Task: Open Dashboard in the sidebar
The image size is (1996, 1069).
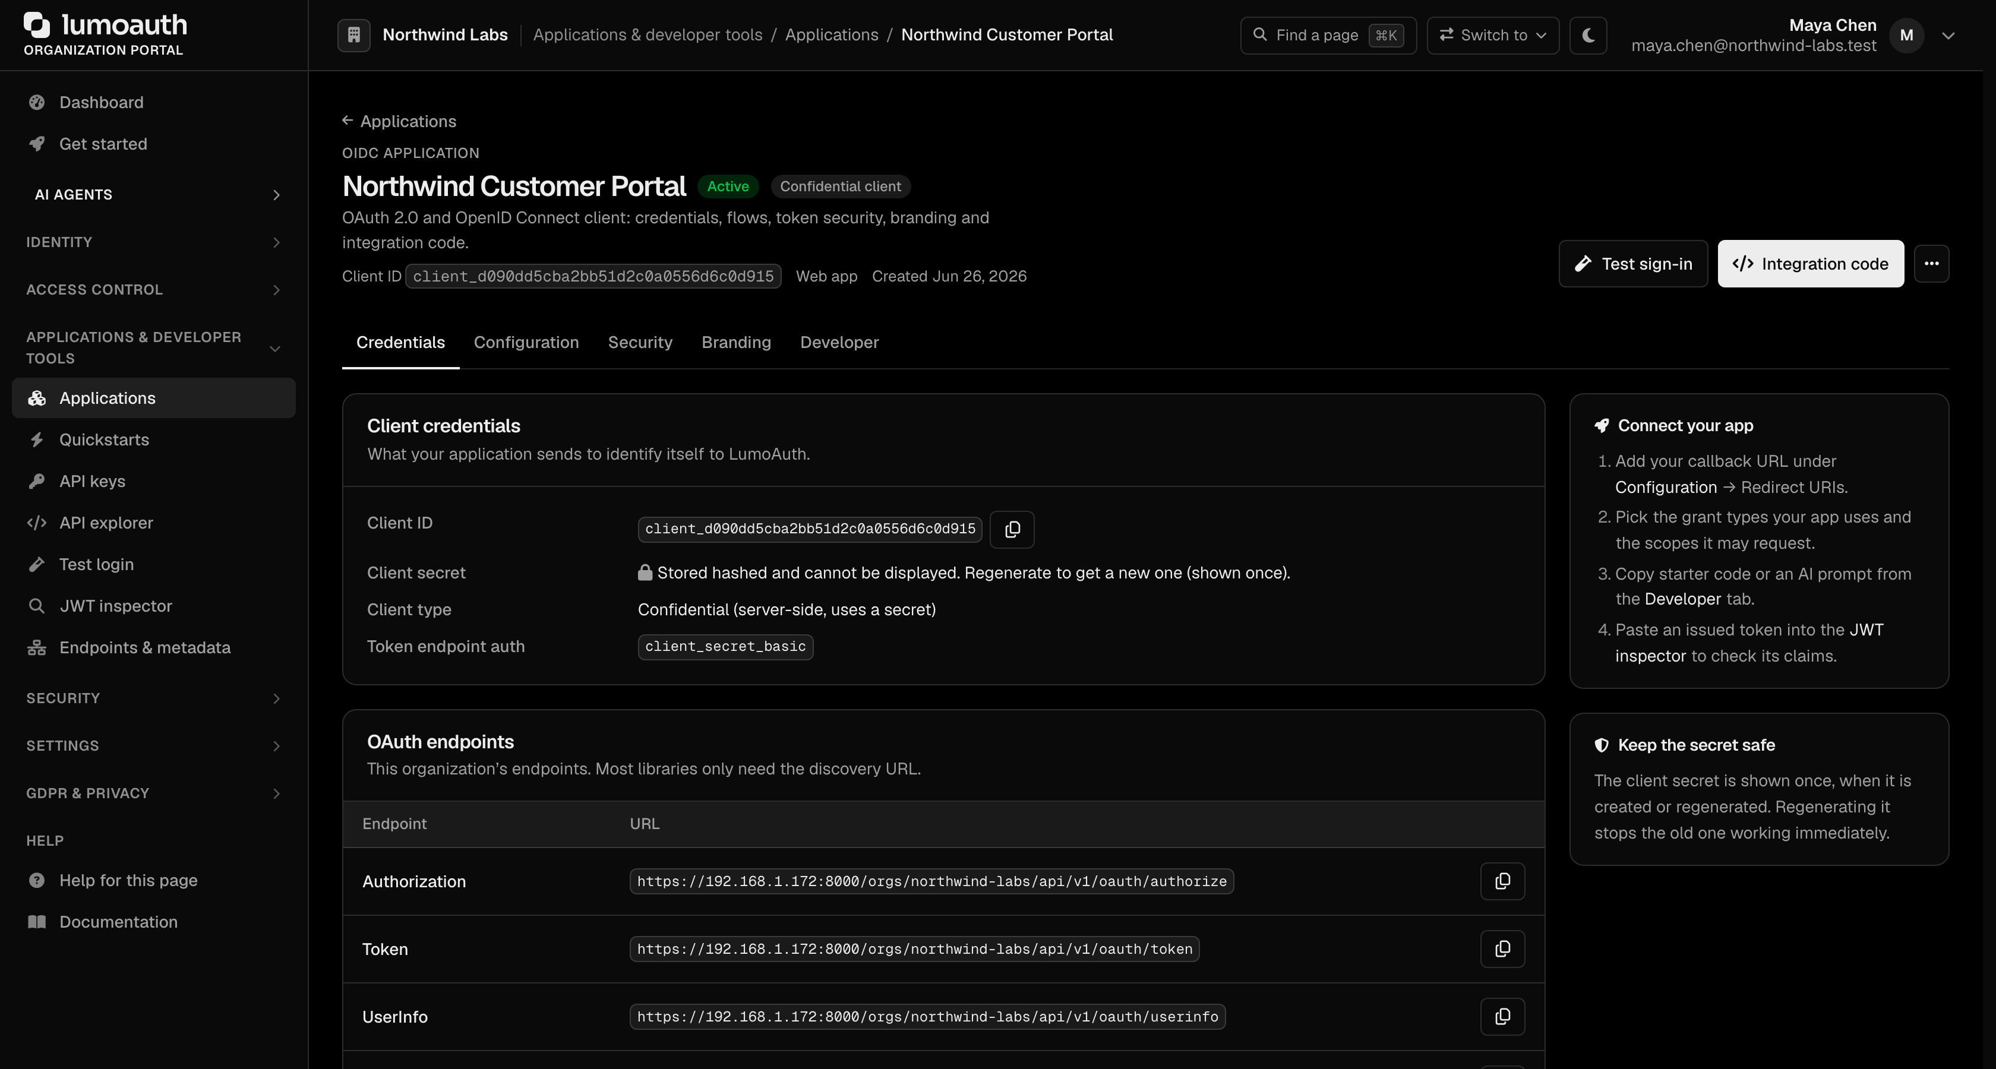Action: [x=153, y=102]
